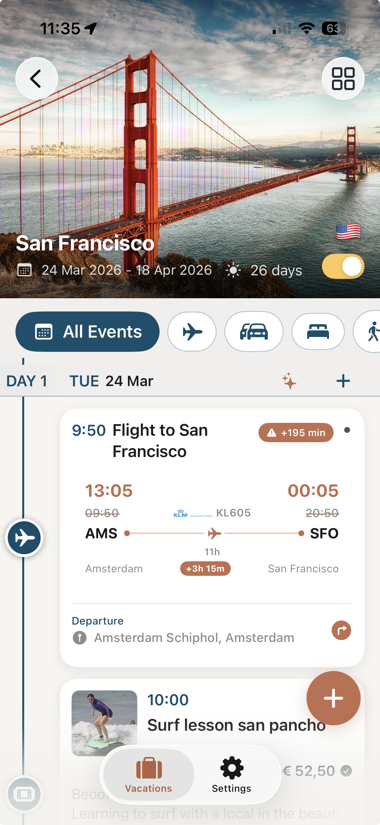Switch to the Vacations tab
Image resolution: width=380 pixels, height=825 pixels.
(149, 775)
